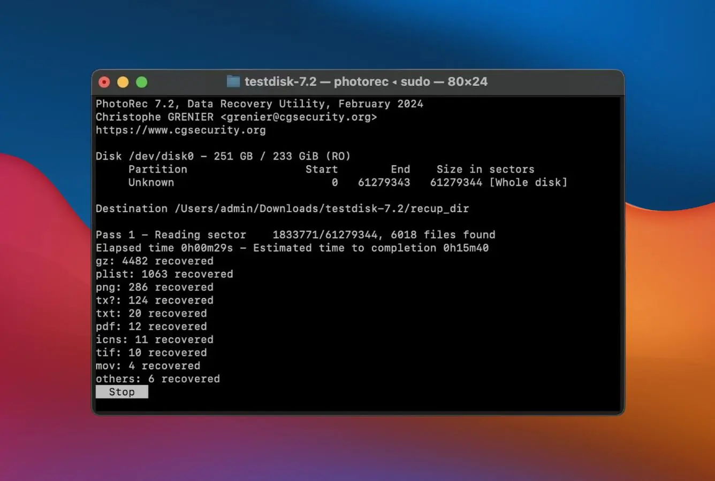Click the Destination path line

click(x=282, y=208)
